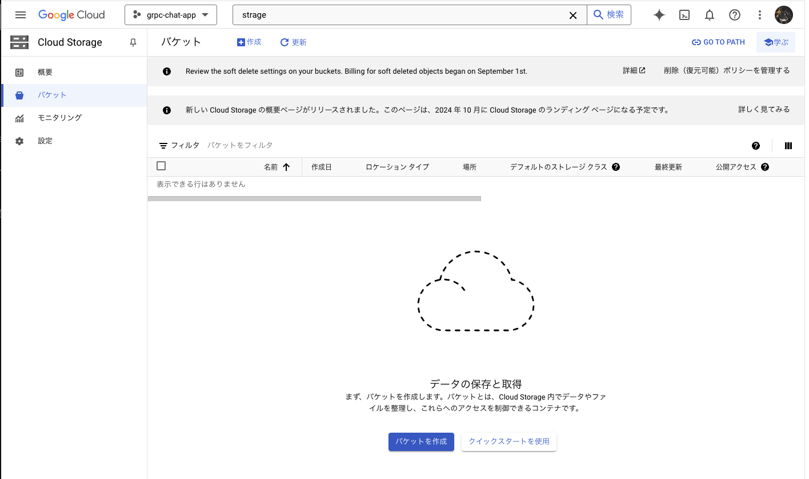Sort by the 作成日 column header
Screen dimensions: 809x479
click(322, 167)
